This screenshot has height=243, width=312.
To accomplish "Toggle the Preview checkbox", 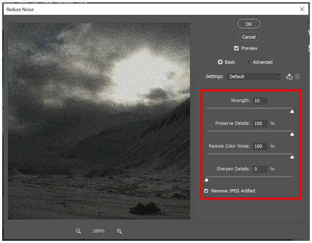I will (236, 48).
